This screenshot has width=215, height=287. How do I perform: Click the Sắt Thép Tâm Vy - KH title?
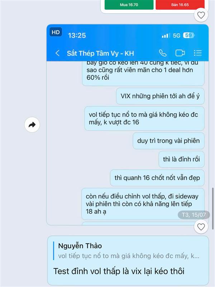click(100, 53)
